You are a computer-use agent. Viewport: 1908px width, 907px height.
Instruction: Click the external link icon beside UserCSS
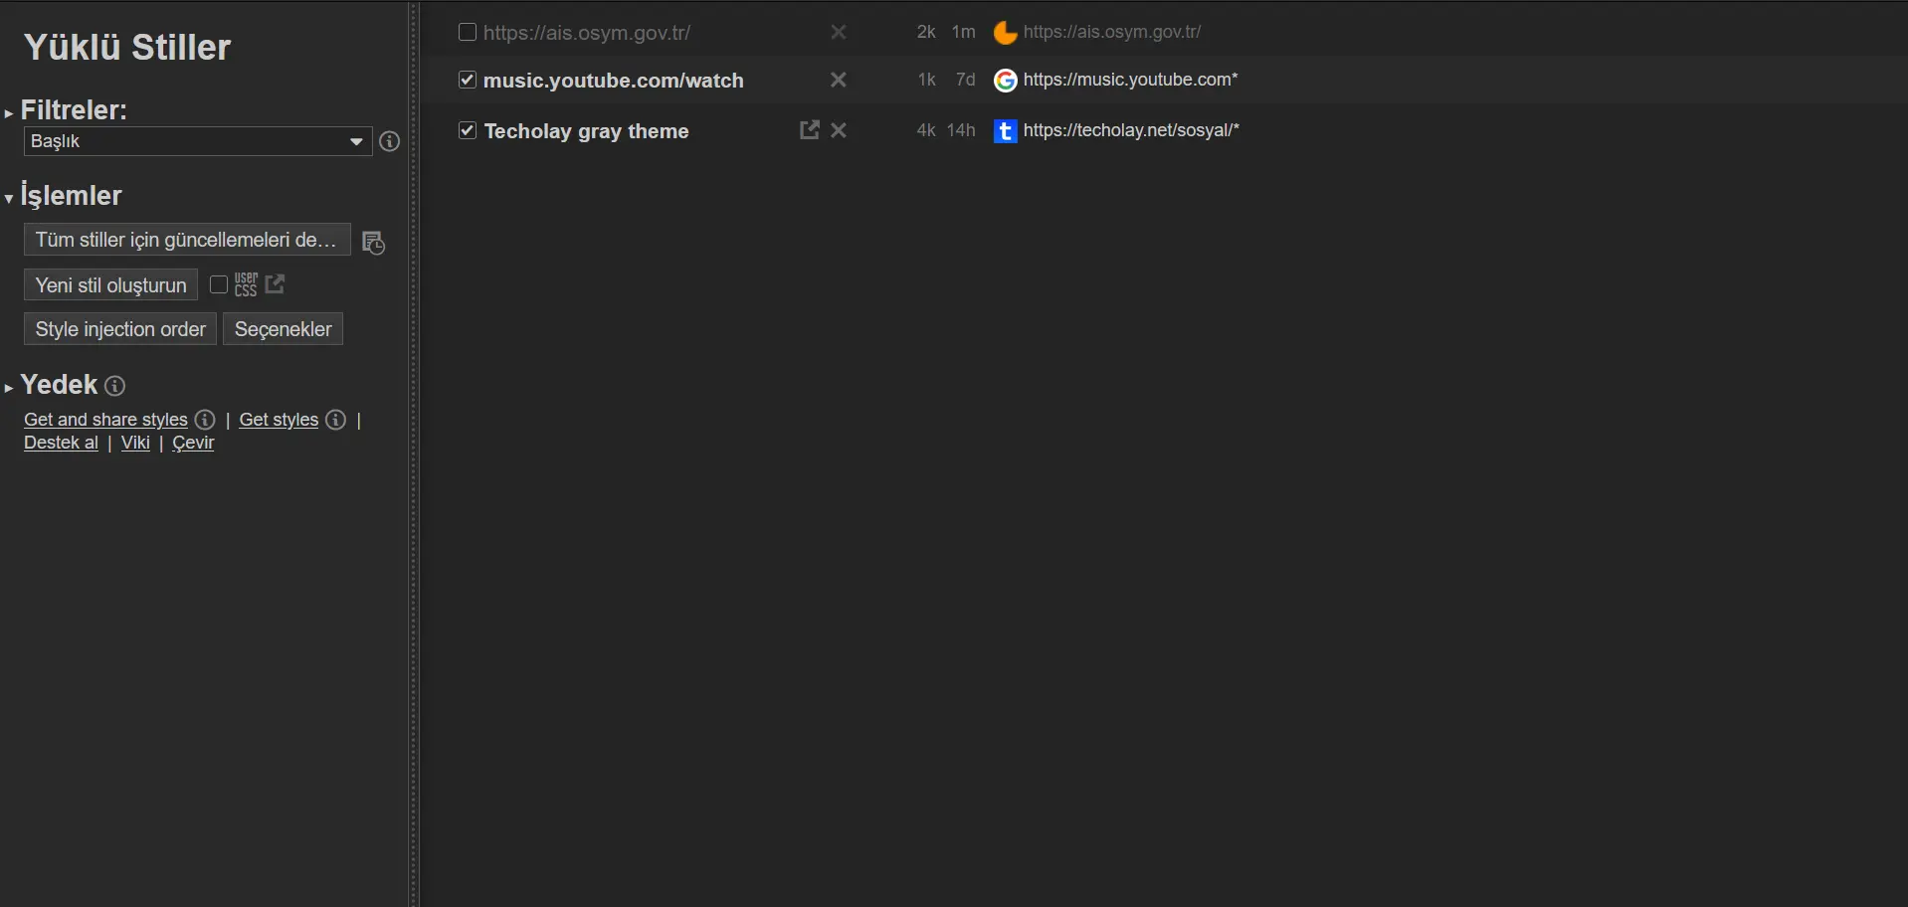point(276,283)
